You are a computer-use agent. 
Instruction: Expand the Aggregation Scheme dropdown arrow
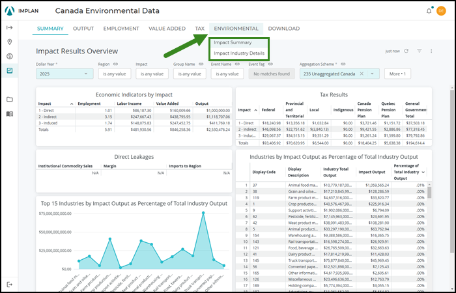pyautogui.click(x=372, y=74)
